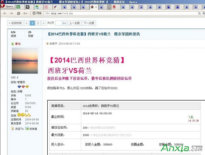Viewport: 205px width, 155px height.
Task: Go to page 2 of the thread
Action: (x=38, y=23)
